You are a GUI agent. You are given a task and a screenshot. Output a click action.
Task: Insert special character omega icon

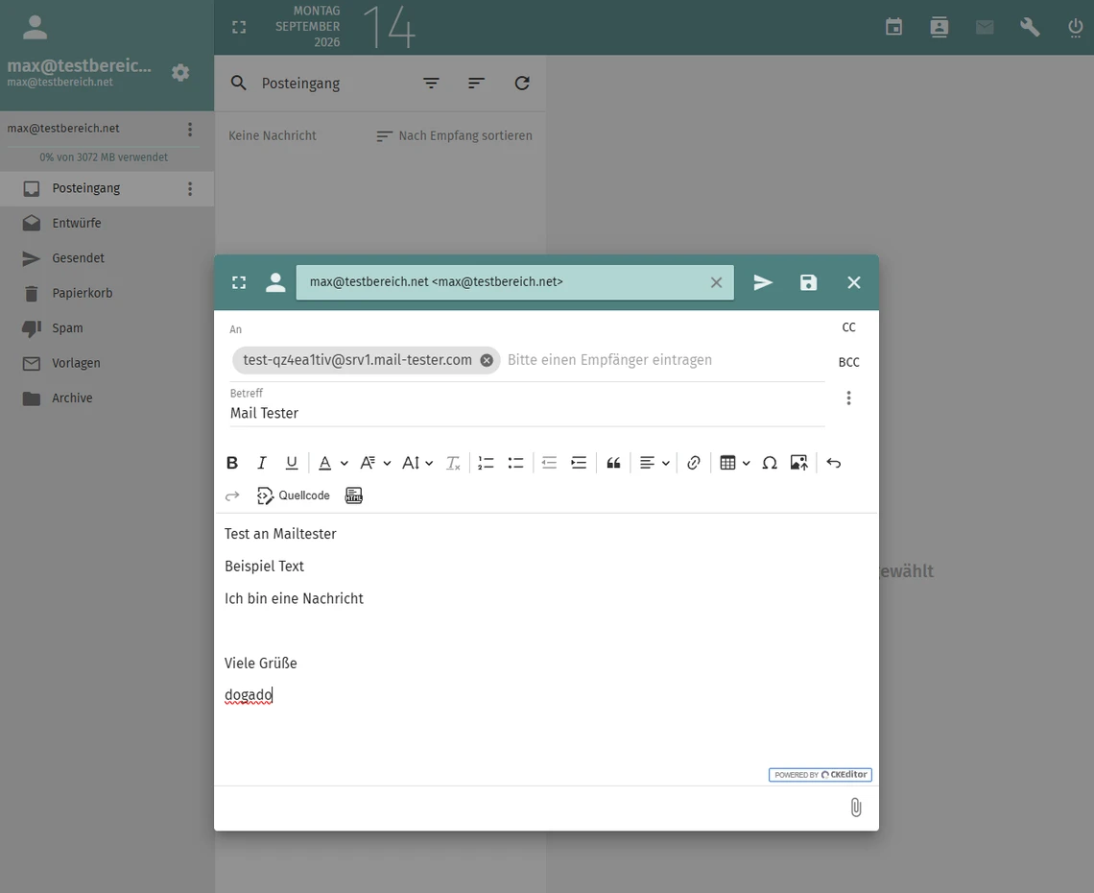click(770, 463)
